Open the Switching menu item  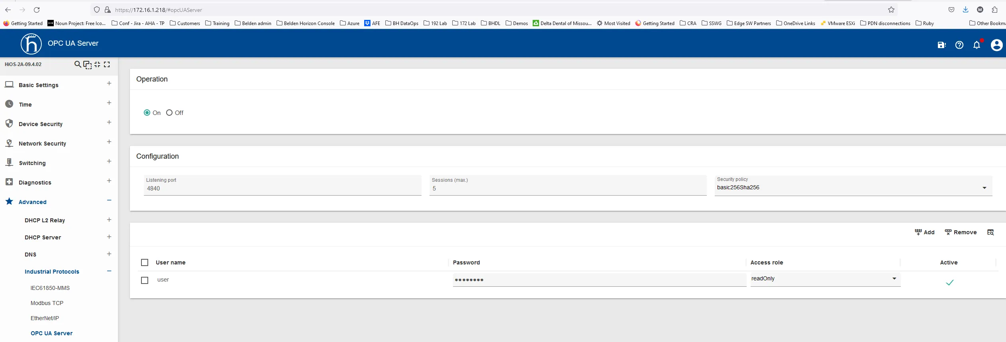(x=32, y=163)
